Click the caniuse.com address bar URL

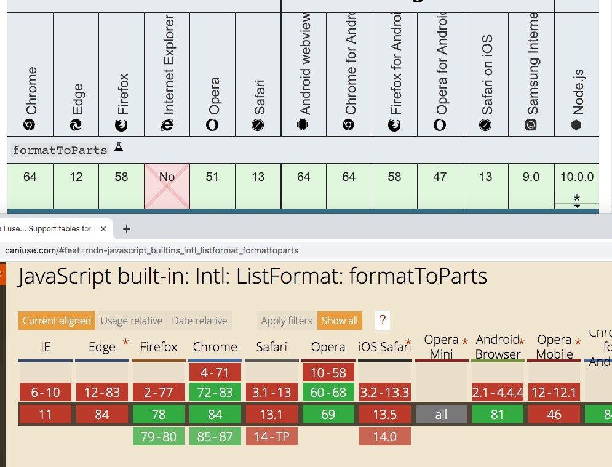151,250
